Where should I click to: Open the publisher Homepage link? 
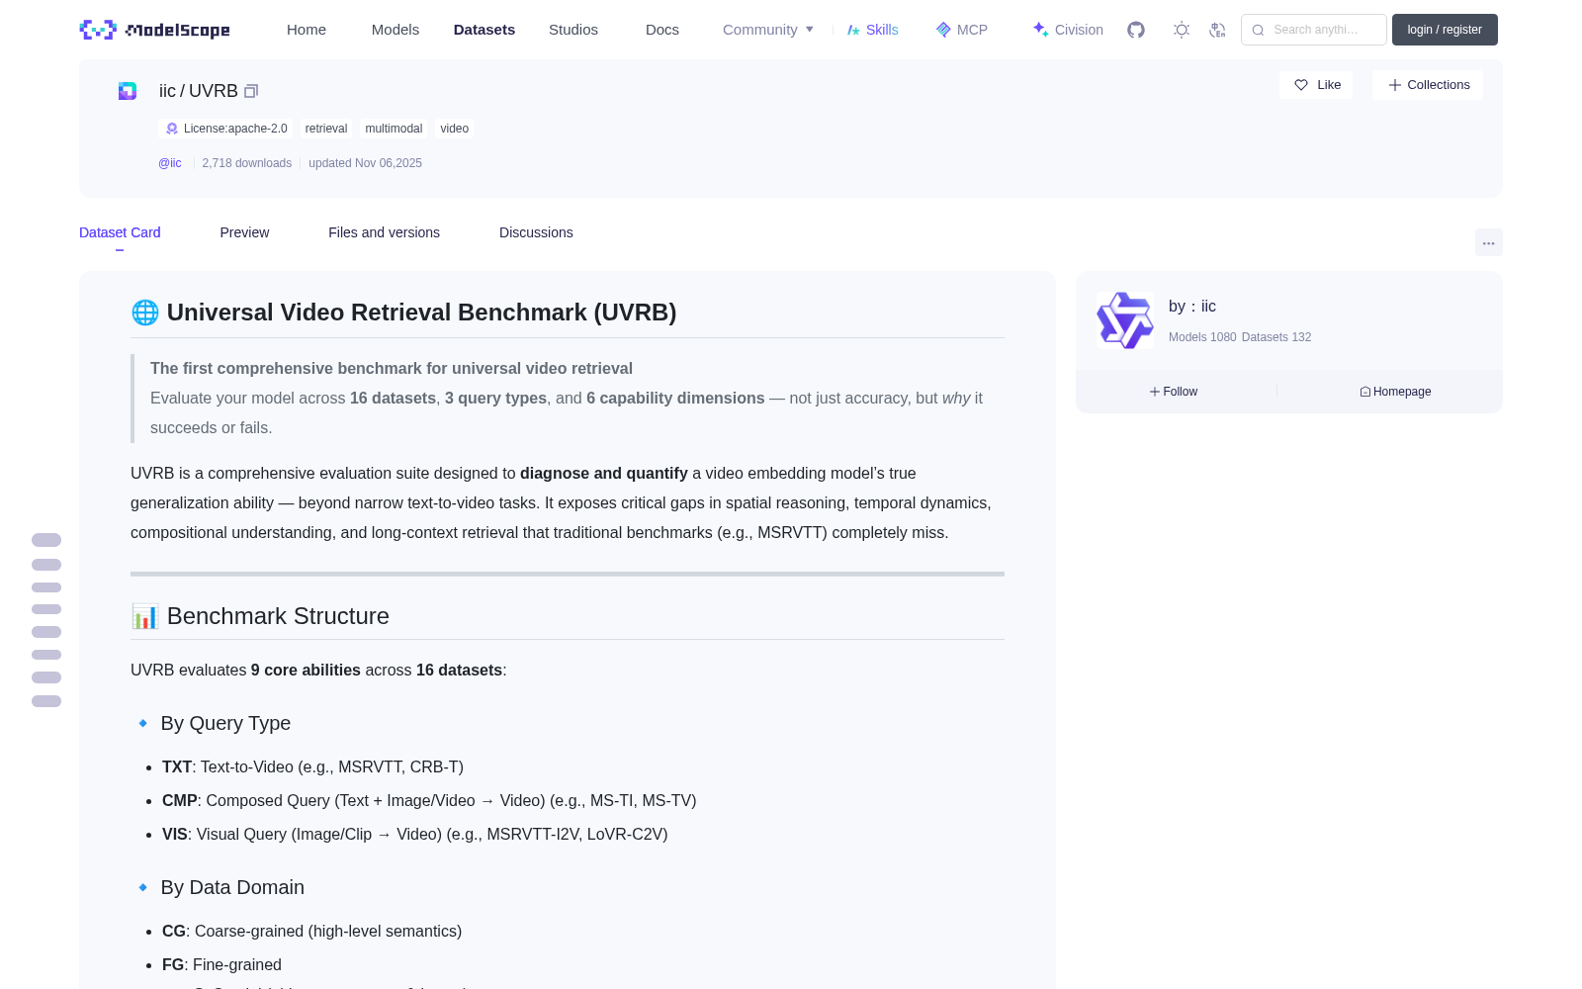coord(1395,392)
